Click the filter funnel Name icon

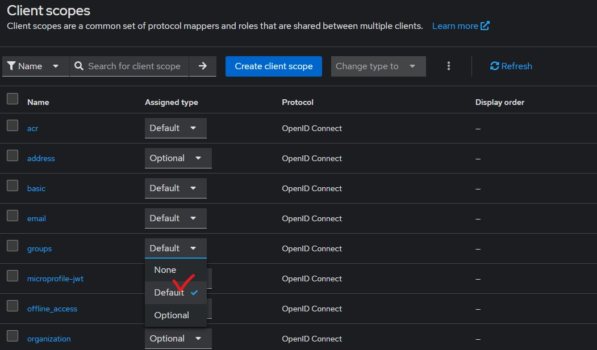pyautogui.click(x=11, y=66)
